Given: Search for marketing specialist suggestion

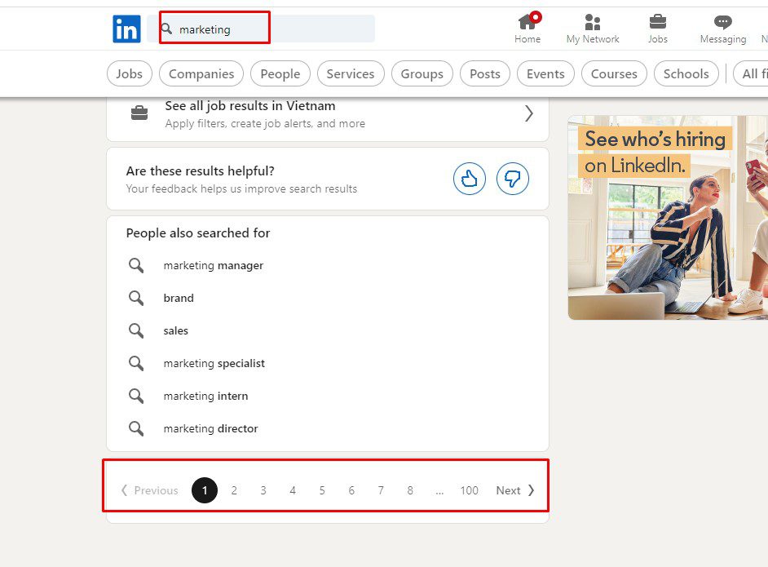Looking at the screenshot, I should tap(214, 363).
